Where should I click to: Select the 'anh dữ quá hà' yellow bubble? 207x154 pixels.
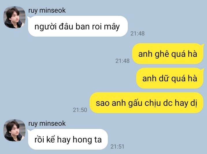click(x=170, y=78)
